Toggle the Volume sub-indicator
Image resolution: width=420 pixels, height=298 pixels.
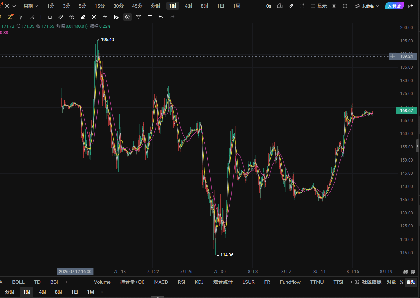(102, 282)
